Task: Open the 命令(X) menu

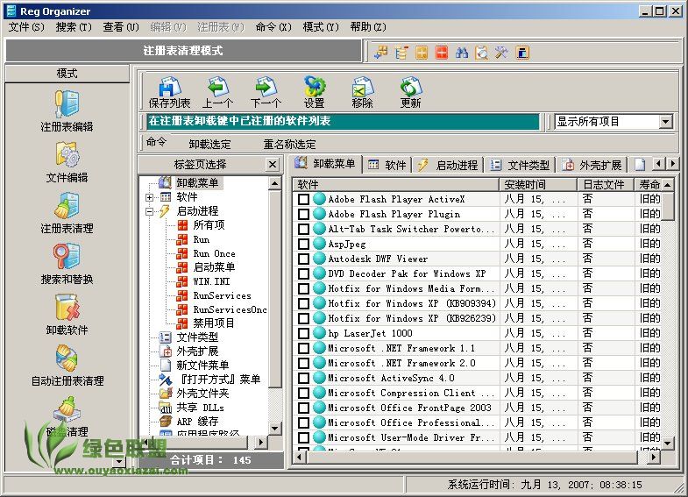Action: [x=273, y=27]
